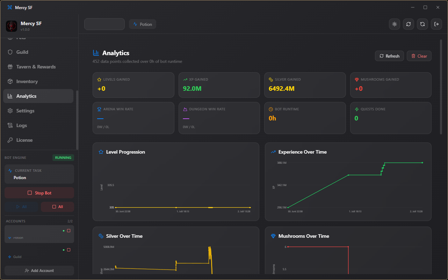Click the green status dot on the Guild account

[64, 250]
